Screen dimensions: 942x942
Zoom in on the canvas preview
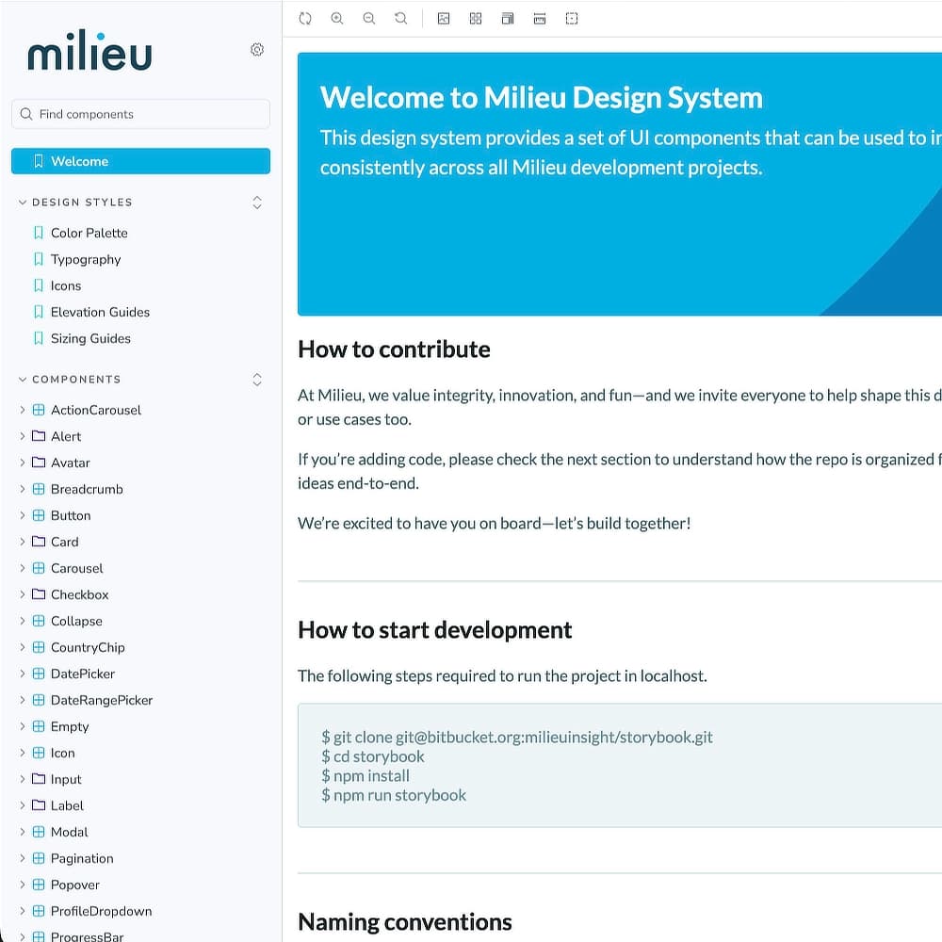337,18
